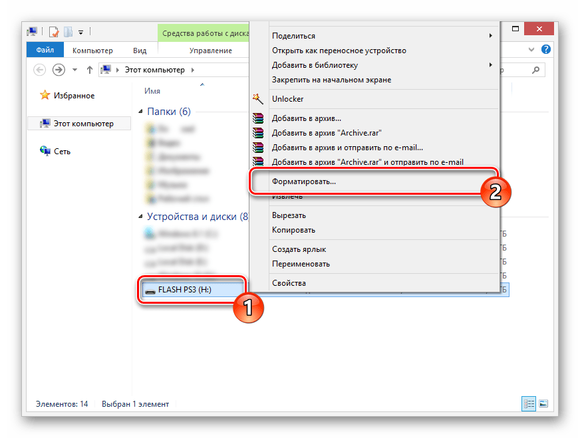Open the Quick Access Toolbar customize dropdown
580x438 pixels.
click(80, 31)
